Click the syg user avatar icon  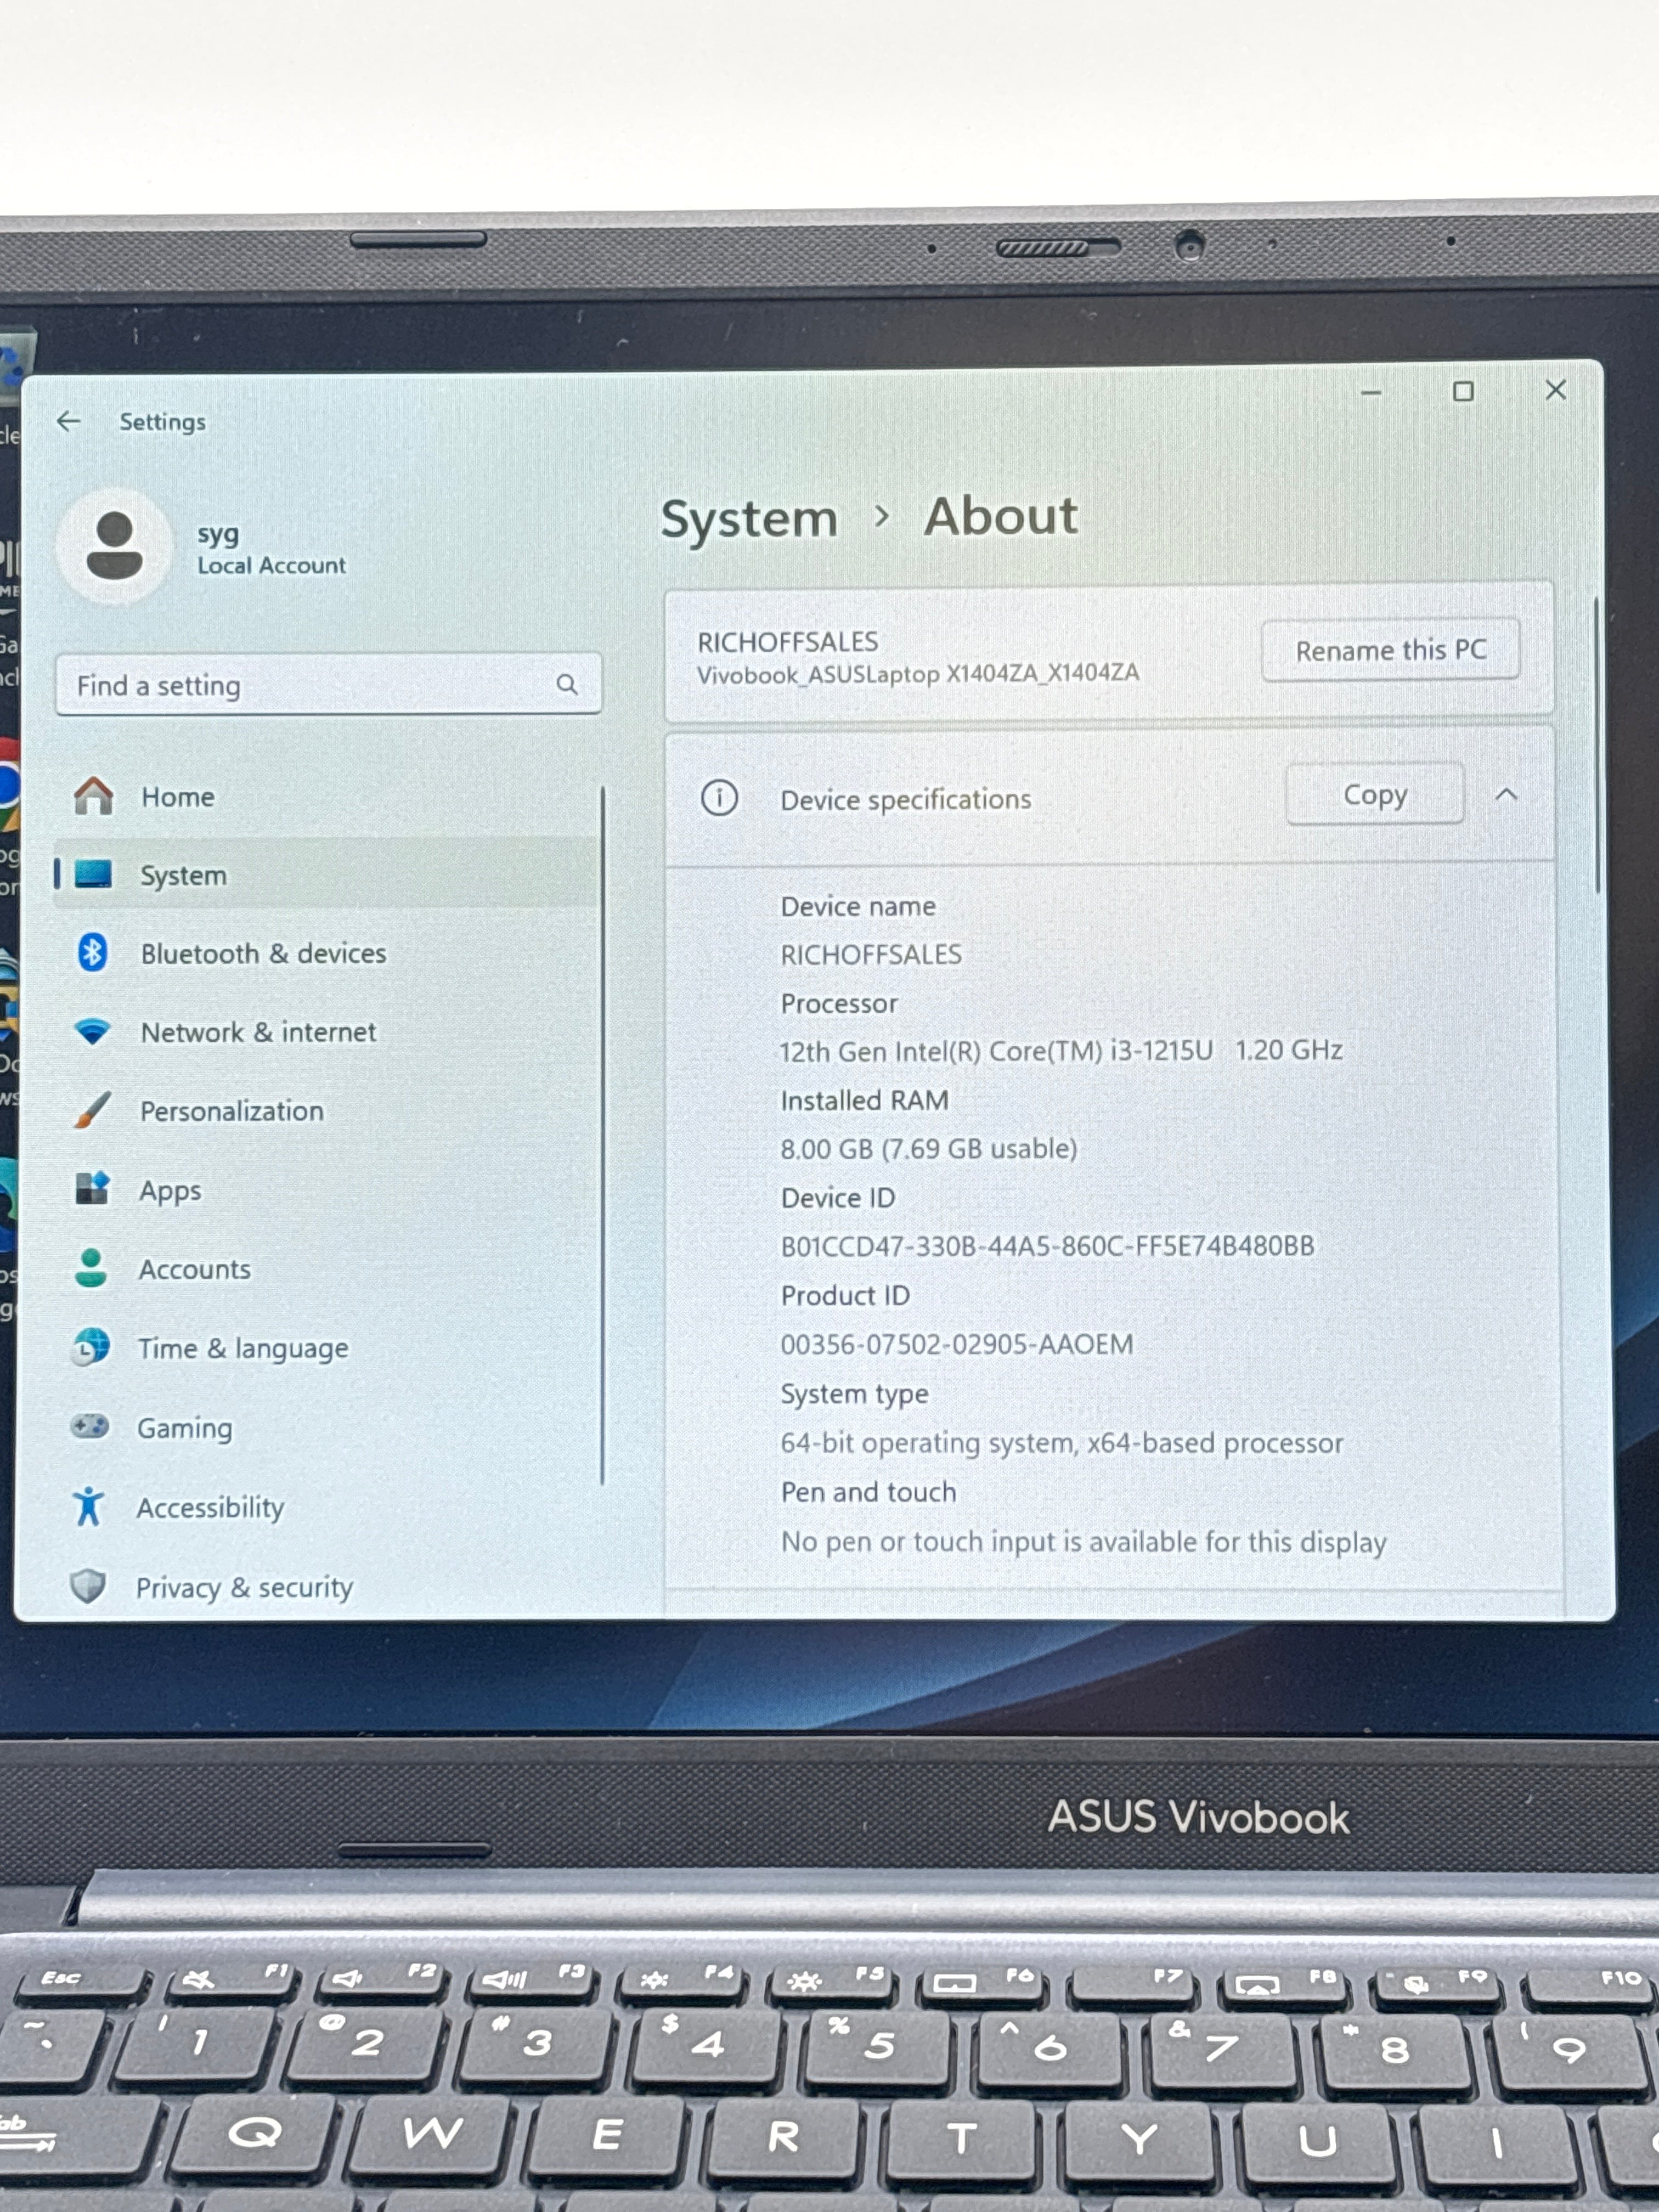pos(114,546)
